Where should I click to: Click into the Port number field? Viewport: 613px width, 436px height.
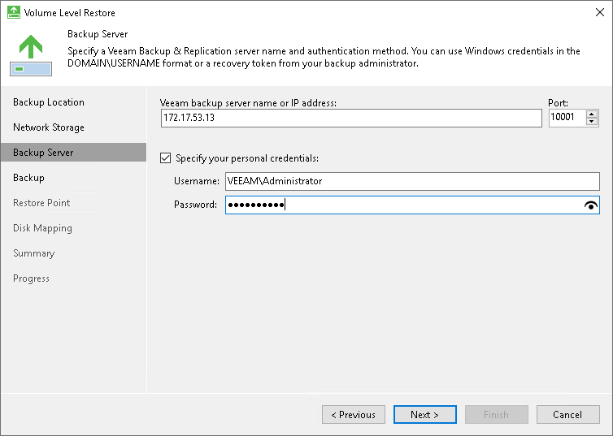coord(567,118)
